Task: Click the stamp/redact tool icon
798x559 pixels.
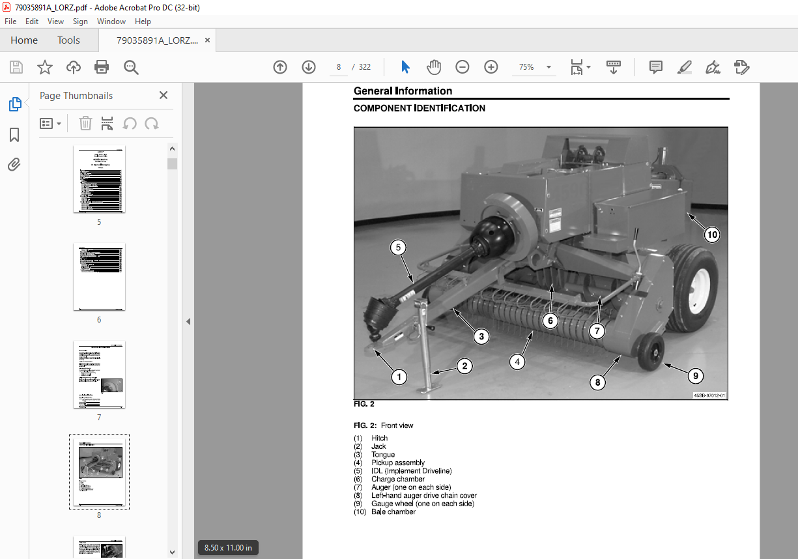Action: pos(742,67)
